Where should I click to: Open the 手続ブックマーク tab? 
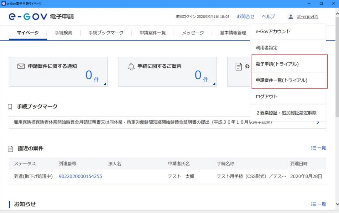106,33
